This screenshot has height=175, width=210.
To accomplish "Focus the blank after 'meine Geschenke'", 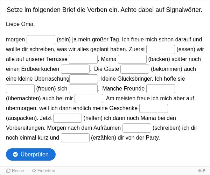I will coord(154,108).
